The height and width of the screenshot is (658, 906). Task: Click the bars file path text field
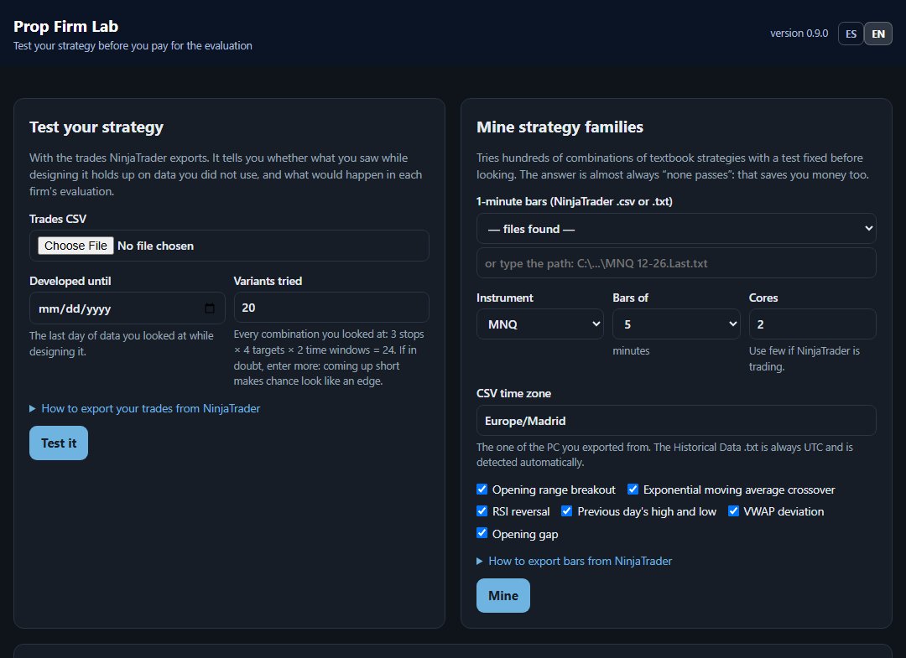click(676, 263)
